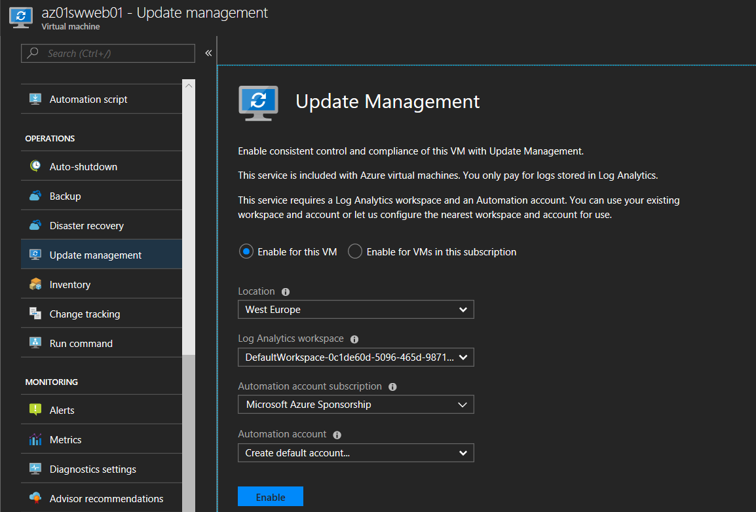756x512 pixels.
Task: Open the Automation account dropdown
Action: (x=356, y=452)
